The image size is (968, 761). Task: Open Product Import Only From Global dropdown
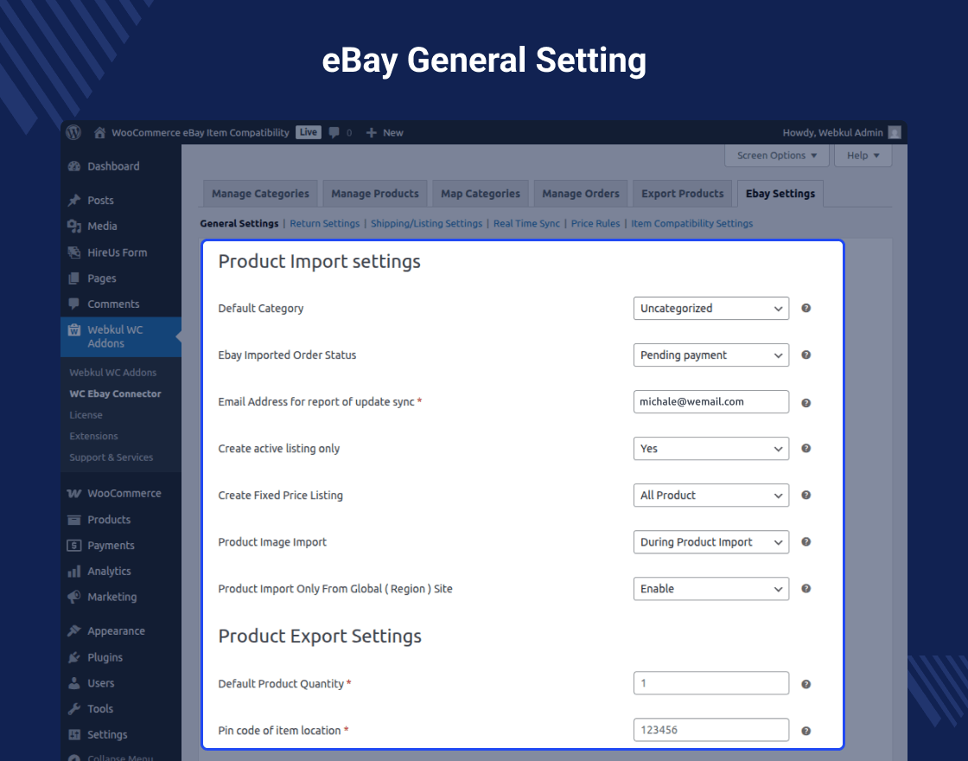pyautogui.click(x=710, y=589)
